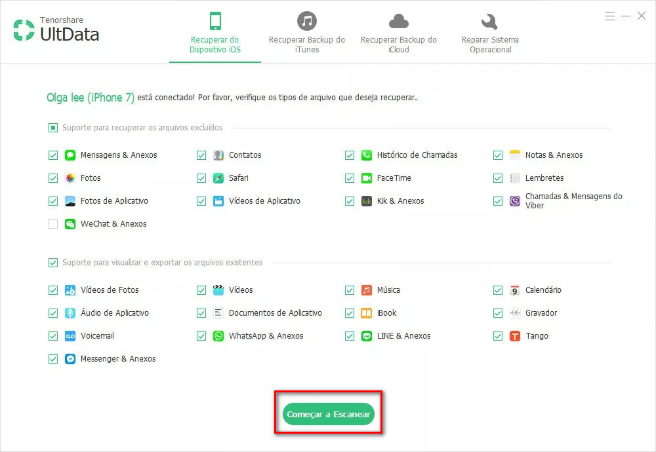Click the 'LINE & Anexos' label
The width and height of the screenshot is (656, 452).
click(x=403, y=336)
